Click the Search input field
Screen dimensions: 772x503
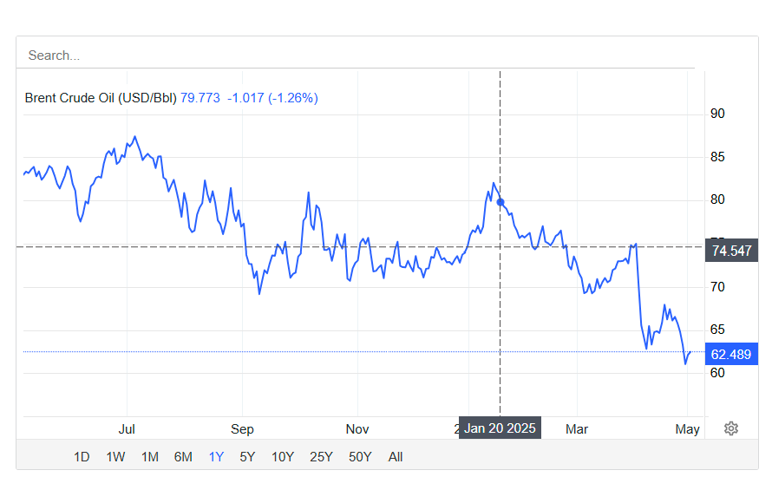(x=356, y=56)
